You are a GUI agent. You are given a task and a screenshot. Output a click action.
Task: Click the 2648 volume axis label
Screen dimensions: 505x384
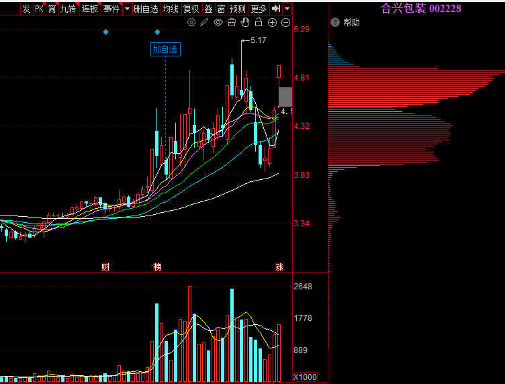(303, 287)
